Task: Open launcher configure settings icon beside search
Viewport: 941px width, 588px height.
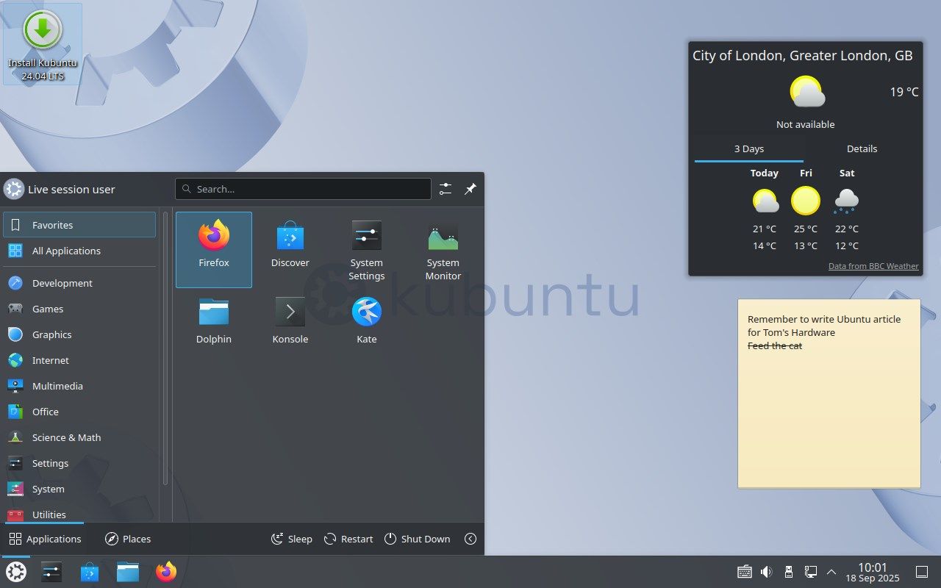Action: [446, 189]
